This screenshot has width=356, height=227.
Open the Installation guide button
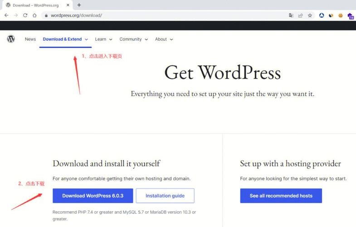click(x=165, y=196)
